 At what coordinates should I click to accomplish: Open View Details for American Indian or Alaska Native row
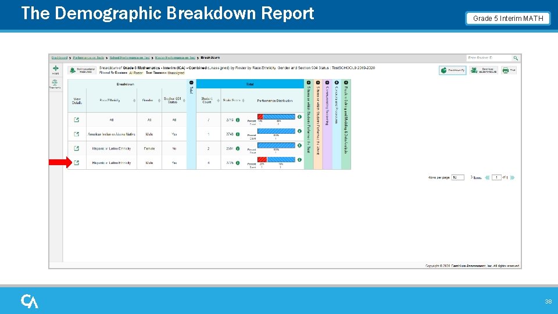77,134
